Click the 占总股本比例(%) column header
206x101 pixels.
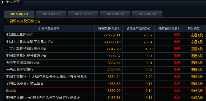click(x=139, y=28)
